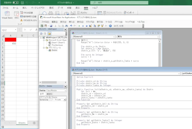Run the Sub with the green play icon

tap(79, 26)
